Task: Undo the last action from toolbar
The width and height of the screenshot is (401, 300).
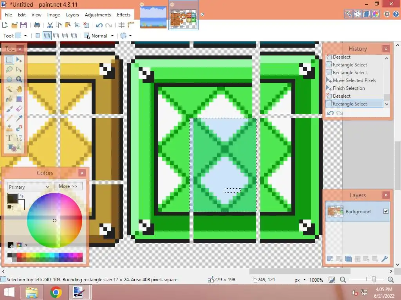Action: [x=99, y=25]
